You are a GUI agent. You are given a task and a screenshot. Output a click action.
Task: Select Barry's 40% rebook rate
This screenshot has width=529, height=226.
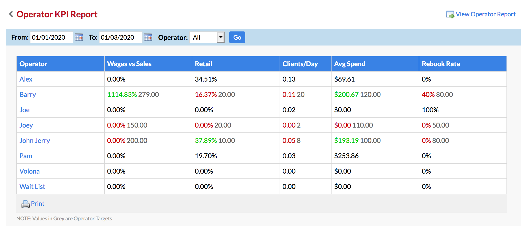pos(428,95)
